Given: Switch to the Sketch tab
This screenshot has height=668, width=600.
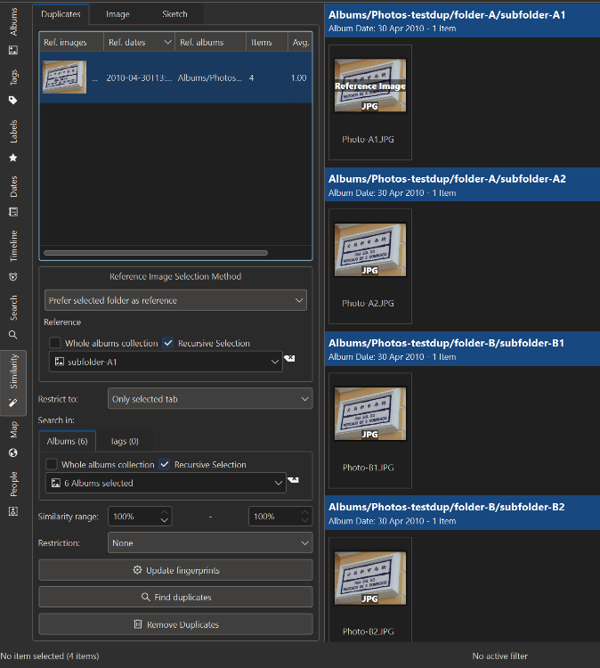Looking at the screenshot, I should pos(174,14).
